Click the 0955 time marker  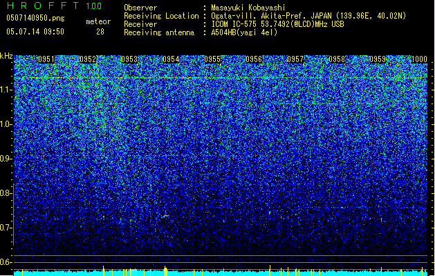point(212,59)
